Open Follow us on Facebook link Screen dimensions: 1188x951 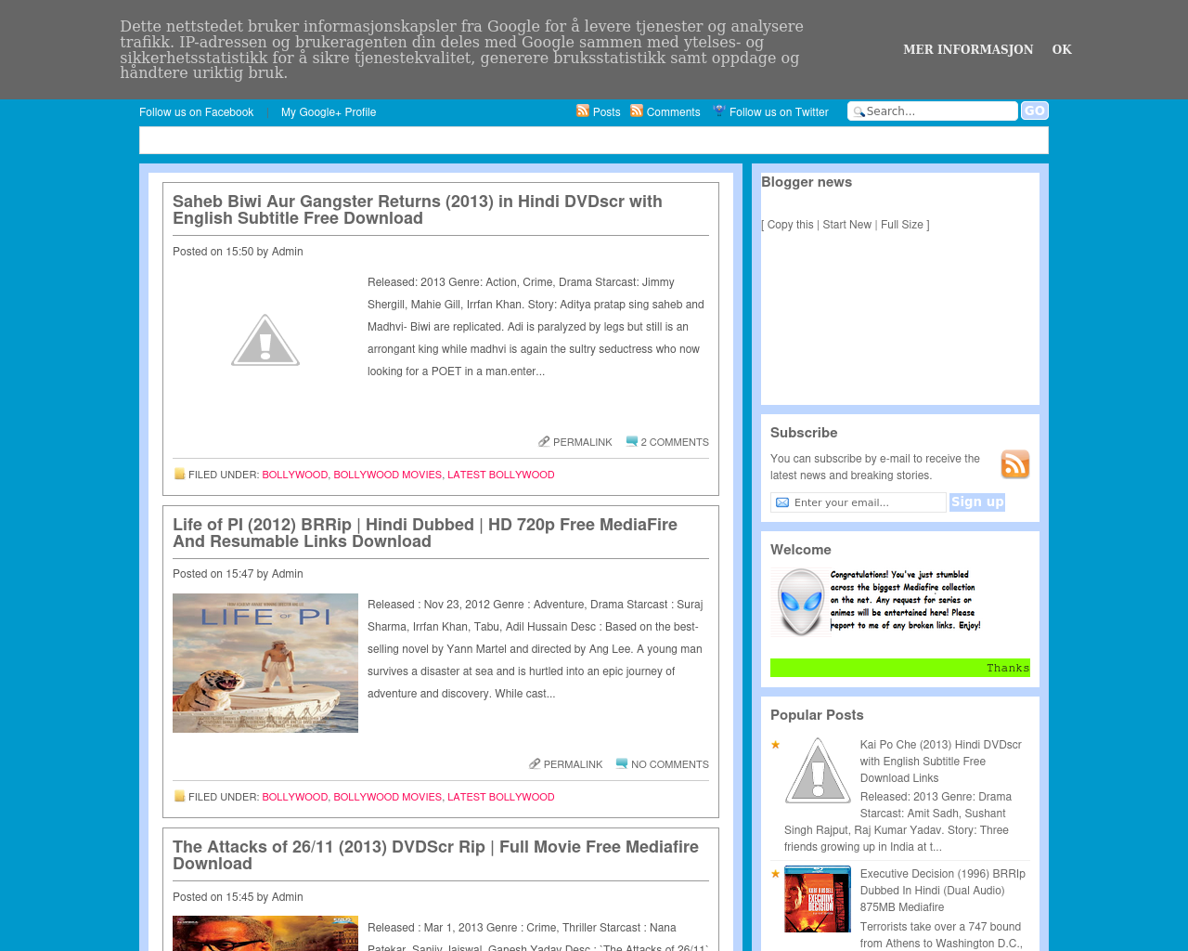tap(196, 112)
